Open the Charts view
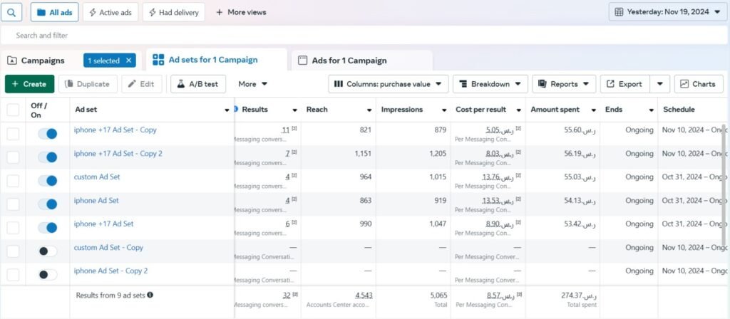This screenshot has height=319, width=730. (x=698, y=84)
